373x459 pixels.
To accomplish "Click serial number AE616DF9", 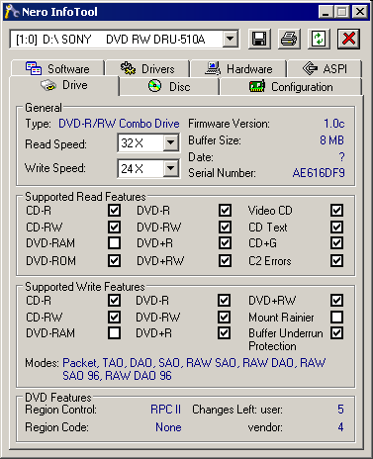I will coord(319,173).
